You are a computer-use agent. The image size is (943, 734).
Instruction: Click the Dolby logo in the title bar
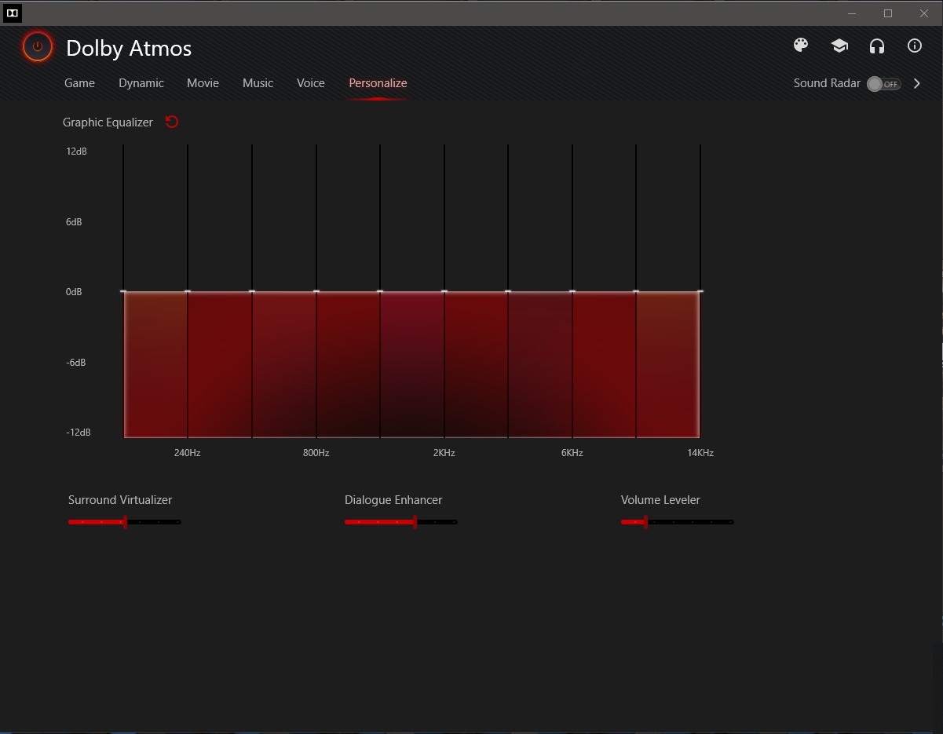[13, 13]
